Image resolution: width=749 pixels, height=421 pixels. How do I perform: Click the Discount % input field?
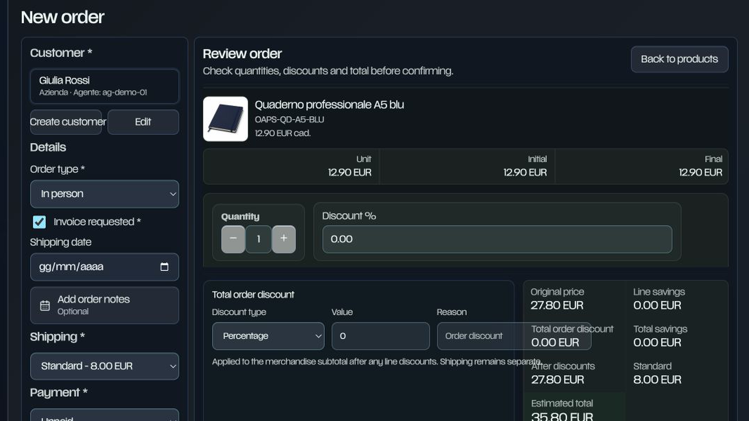tap(497, 239)
